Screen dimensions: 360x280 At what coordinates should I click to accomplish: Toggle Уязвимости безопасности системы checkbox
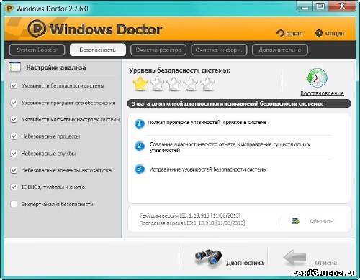pyautogui.click(x=14, y=85)
